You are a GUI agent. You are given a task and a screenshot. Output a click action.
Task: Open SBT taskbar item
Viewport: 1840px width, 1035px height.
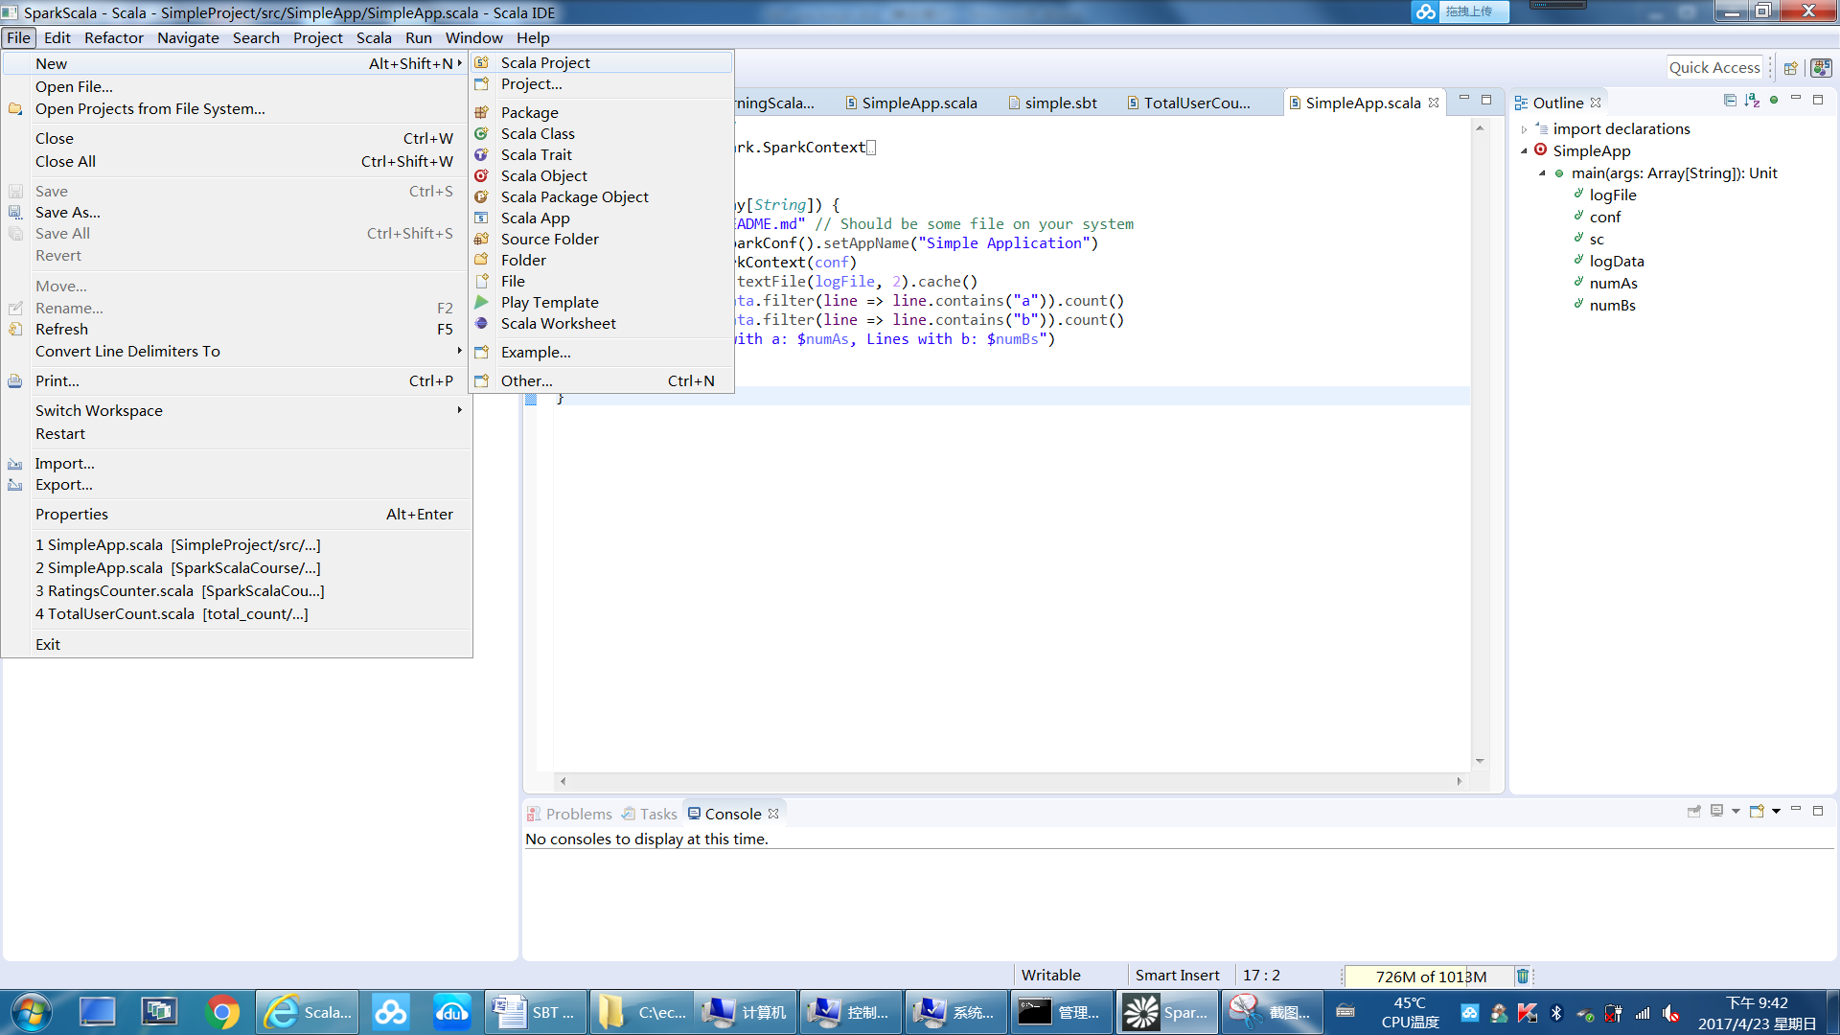(534, 1012)
